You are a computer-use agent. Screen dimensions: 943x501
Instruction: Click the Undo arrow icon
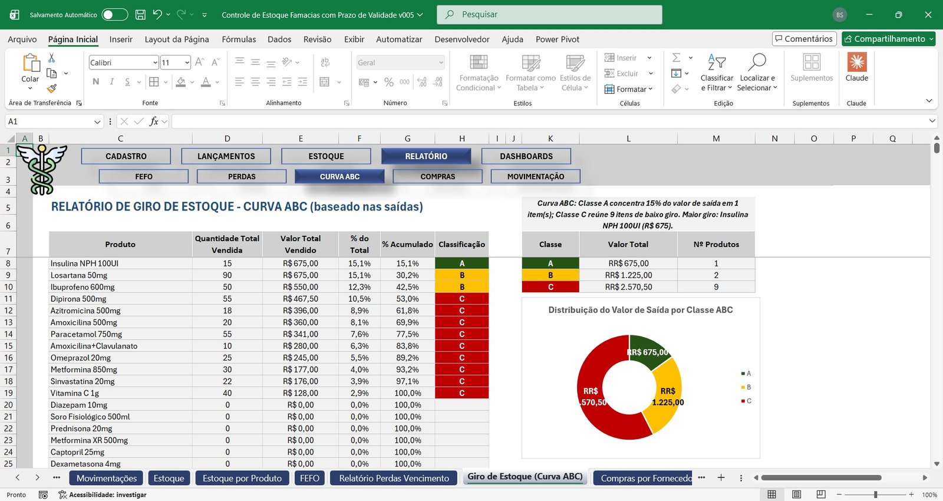click(x=157, y=14)
